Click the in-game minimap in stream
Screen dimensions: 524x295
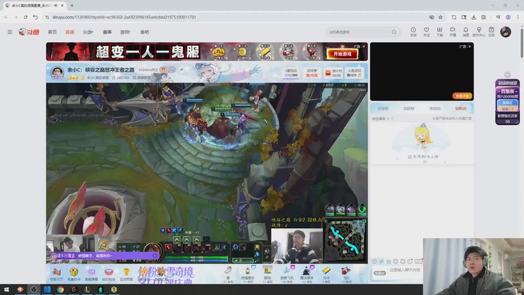coord(345,241)
